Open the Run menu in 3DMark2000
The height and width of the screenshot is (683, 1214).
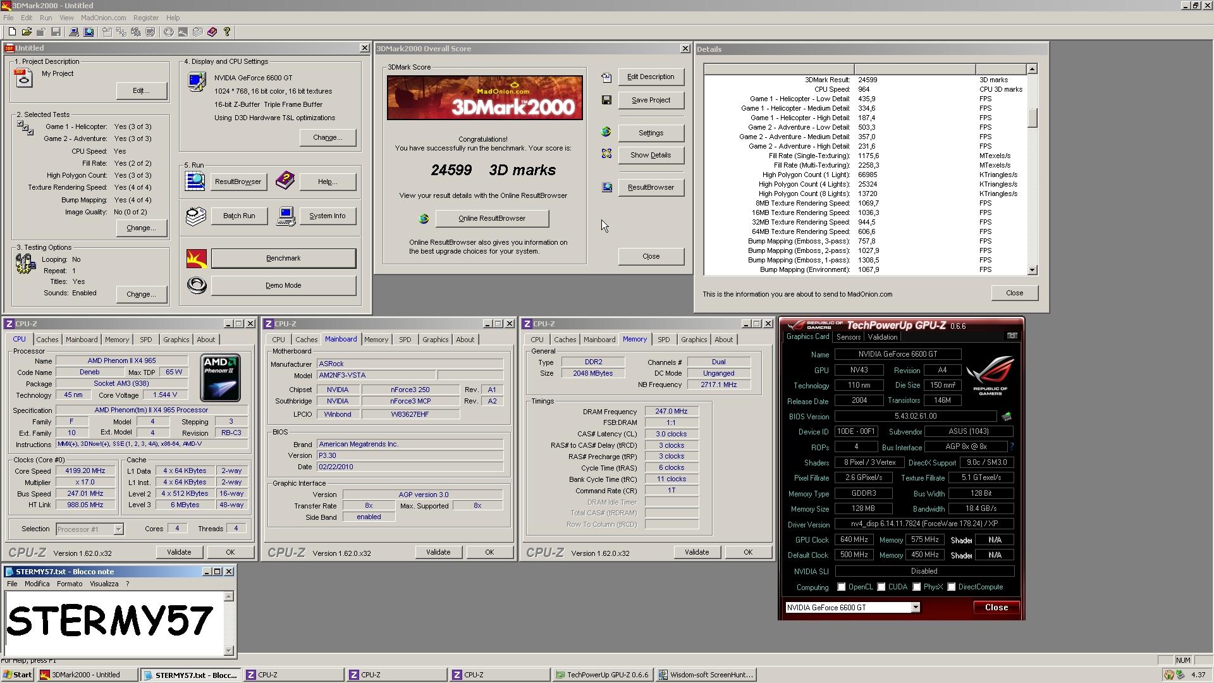click(x=46, y=18)
